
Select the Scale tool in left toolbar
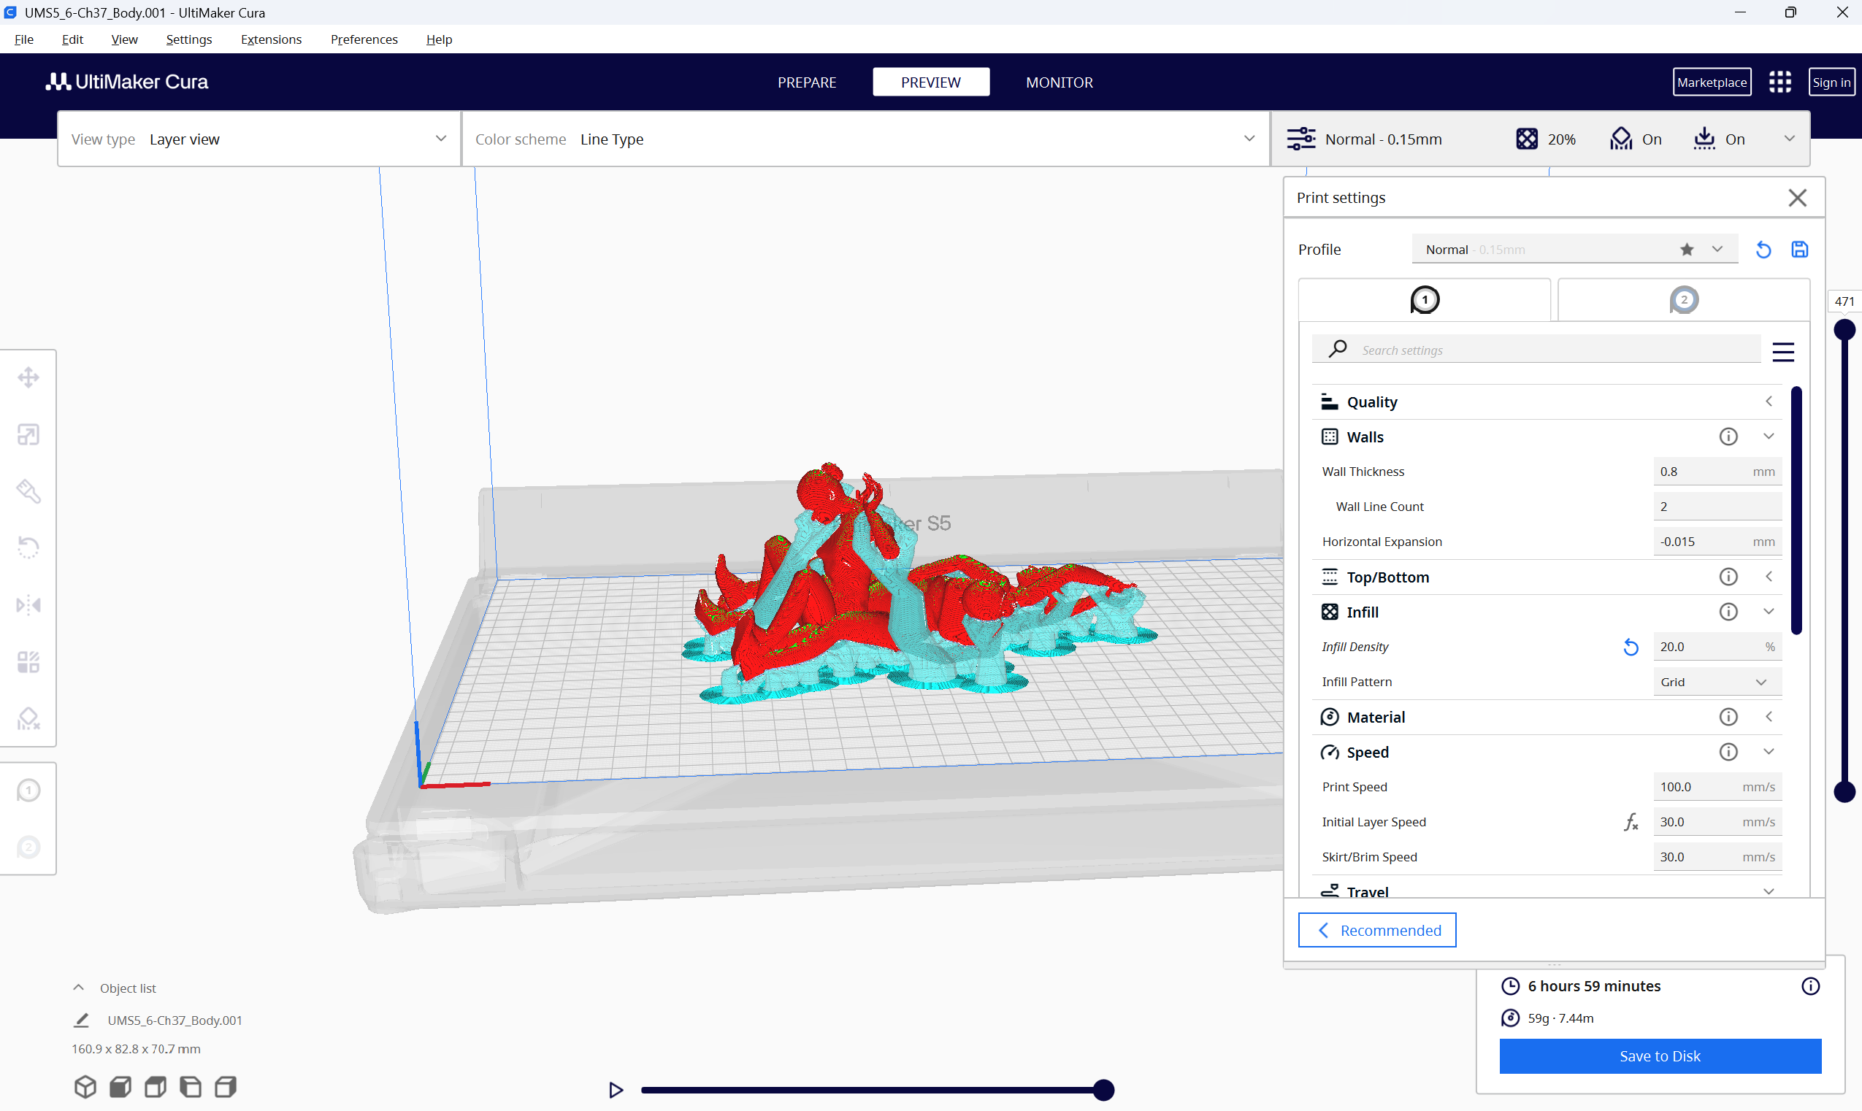click(x=28, y=434)
